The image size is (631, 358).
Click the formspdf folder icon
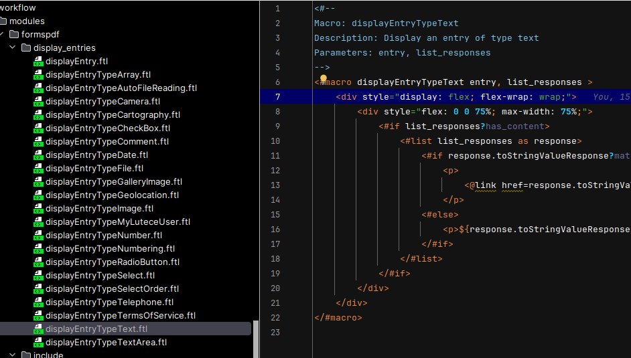coord(14,35)
